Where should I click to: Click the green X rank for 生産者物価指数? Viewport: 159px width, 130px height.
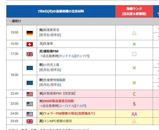point(134,83)
